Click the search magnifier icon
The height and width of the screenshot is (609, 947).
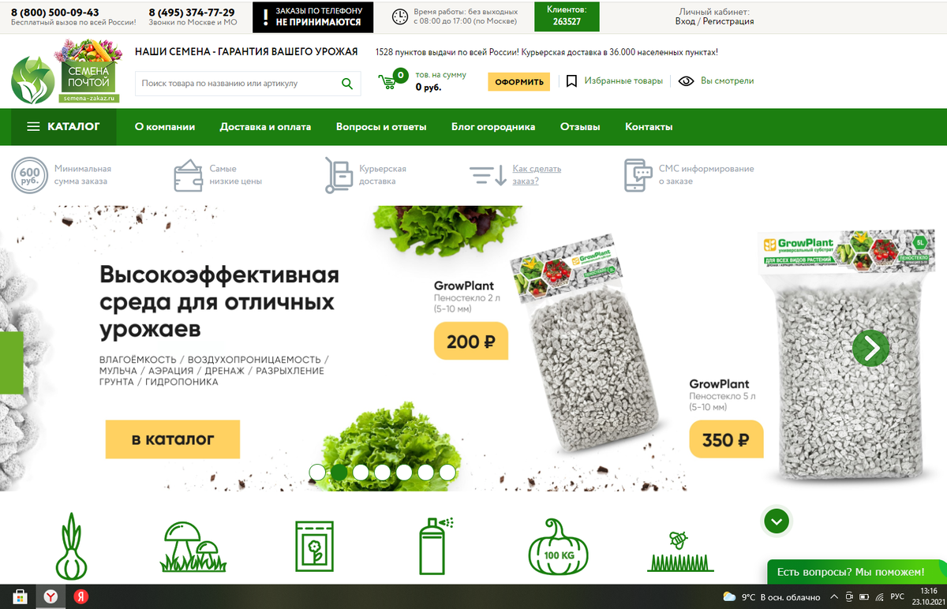pos(347,84)
